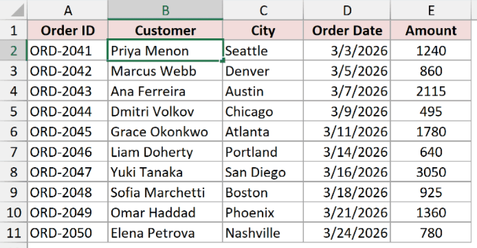The image size is (477, 248).
Task: Click the fill handle of selected cell
Action: click(223, 61)
